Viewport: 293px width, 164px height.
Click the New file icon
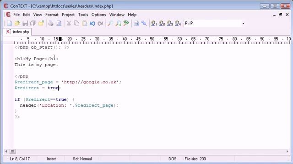pos(9,23)
